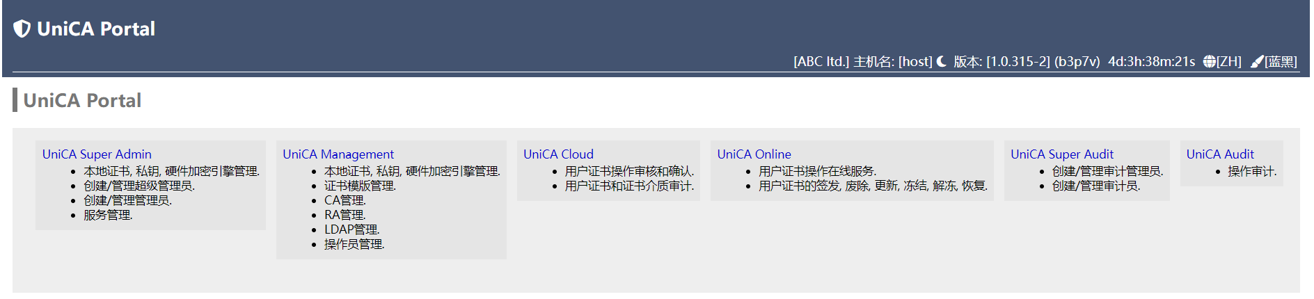
Task: Click the globe language icon
Action: (1209, 61)
